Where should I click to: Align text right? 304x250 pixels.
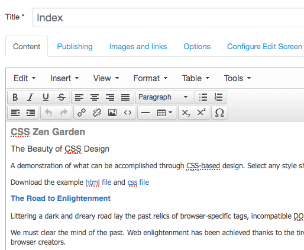110,97
